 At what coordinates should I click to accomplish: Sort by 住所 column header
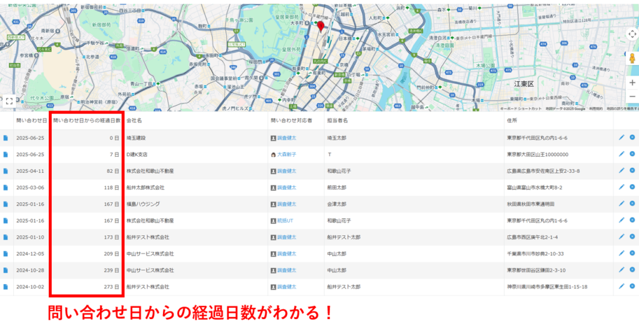tap(512, 120)
